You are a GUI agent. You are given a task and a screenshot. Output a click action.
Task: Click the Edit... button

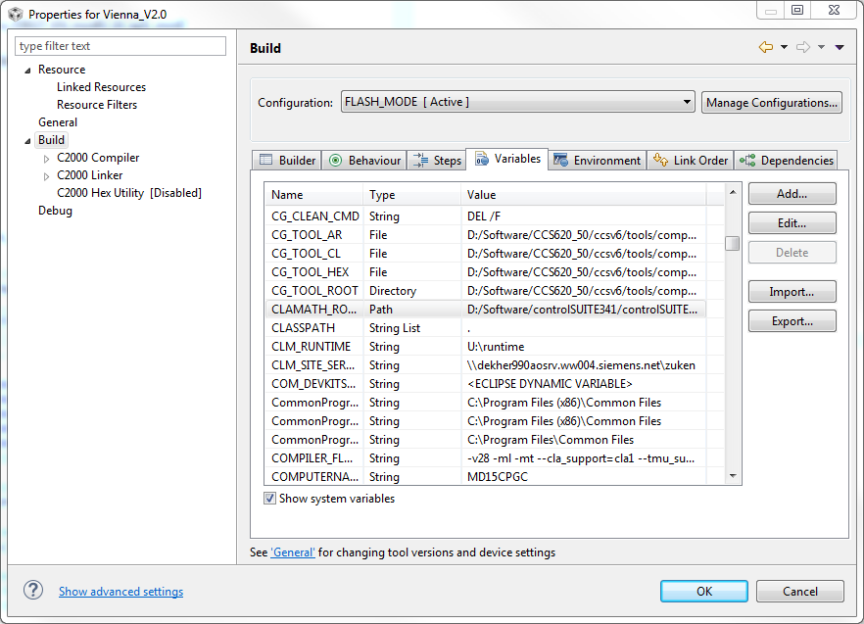[792, 222]
